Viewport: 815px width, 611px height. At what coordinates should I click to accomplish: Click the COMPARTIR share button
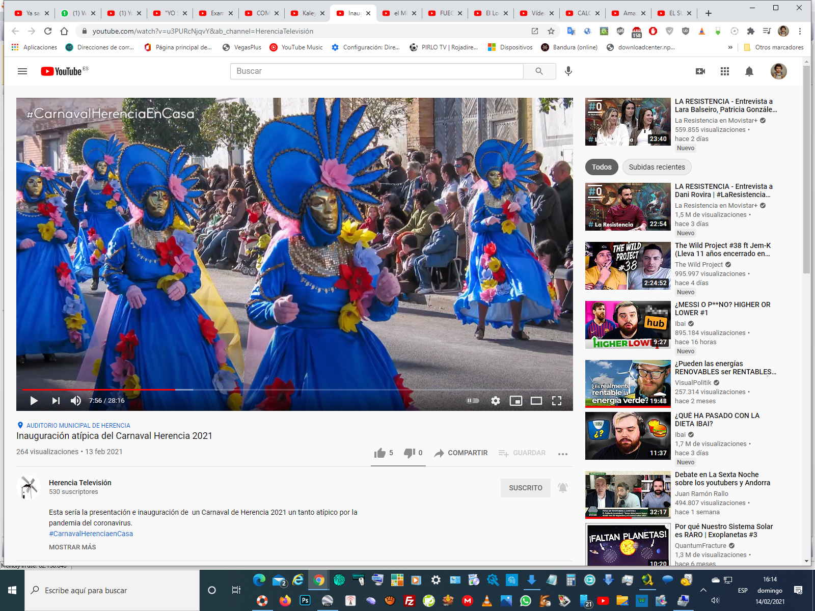click(461, 453)
